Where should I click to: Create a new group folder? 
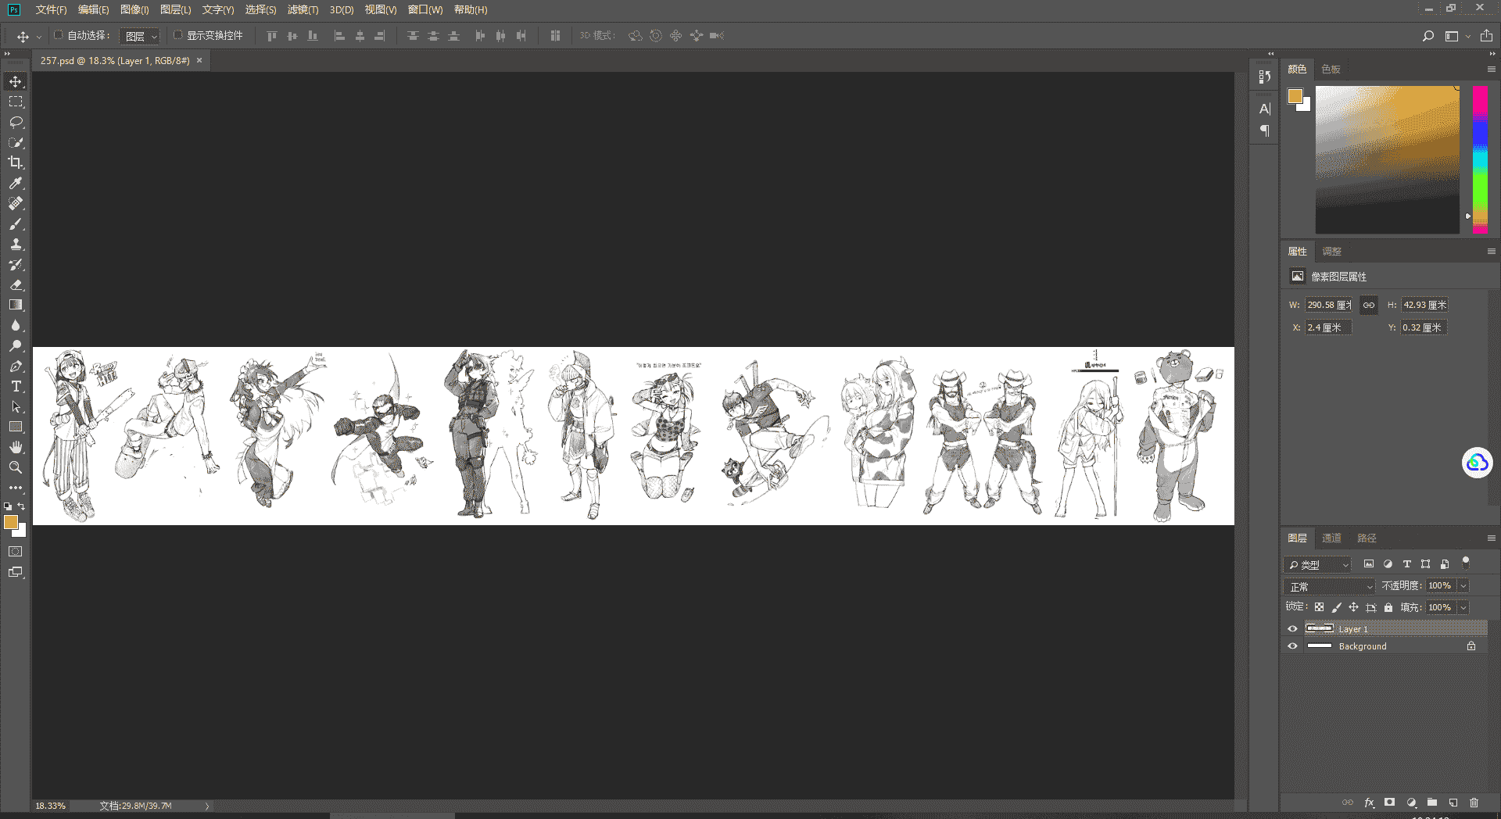tap(1432, 803)
